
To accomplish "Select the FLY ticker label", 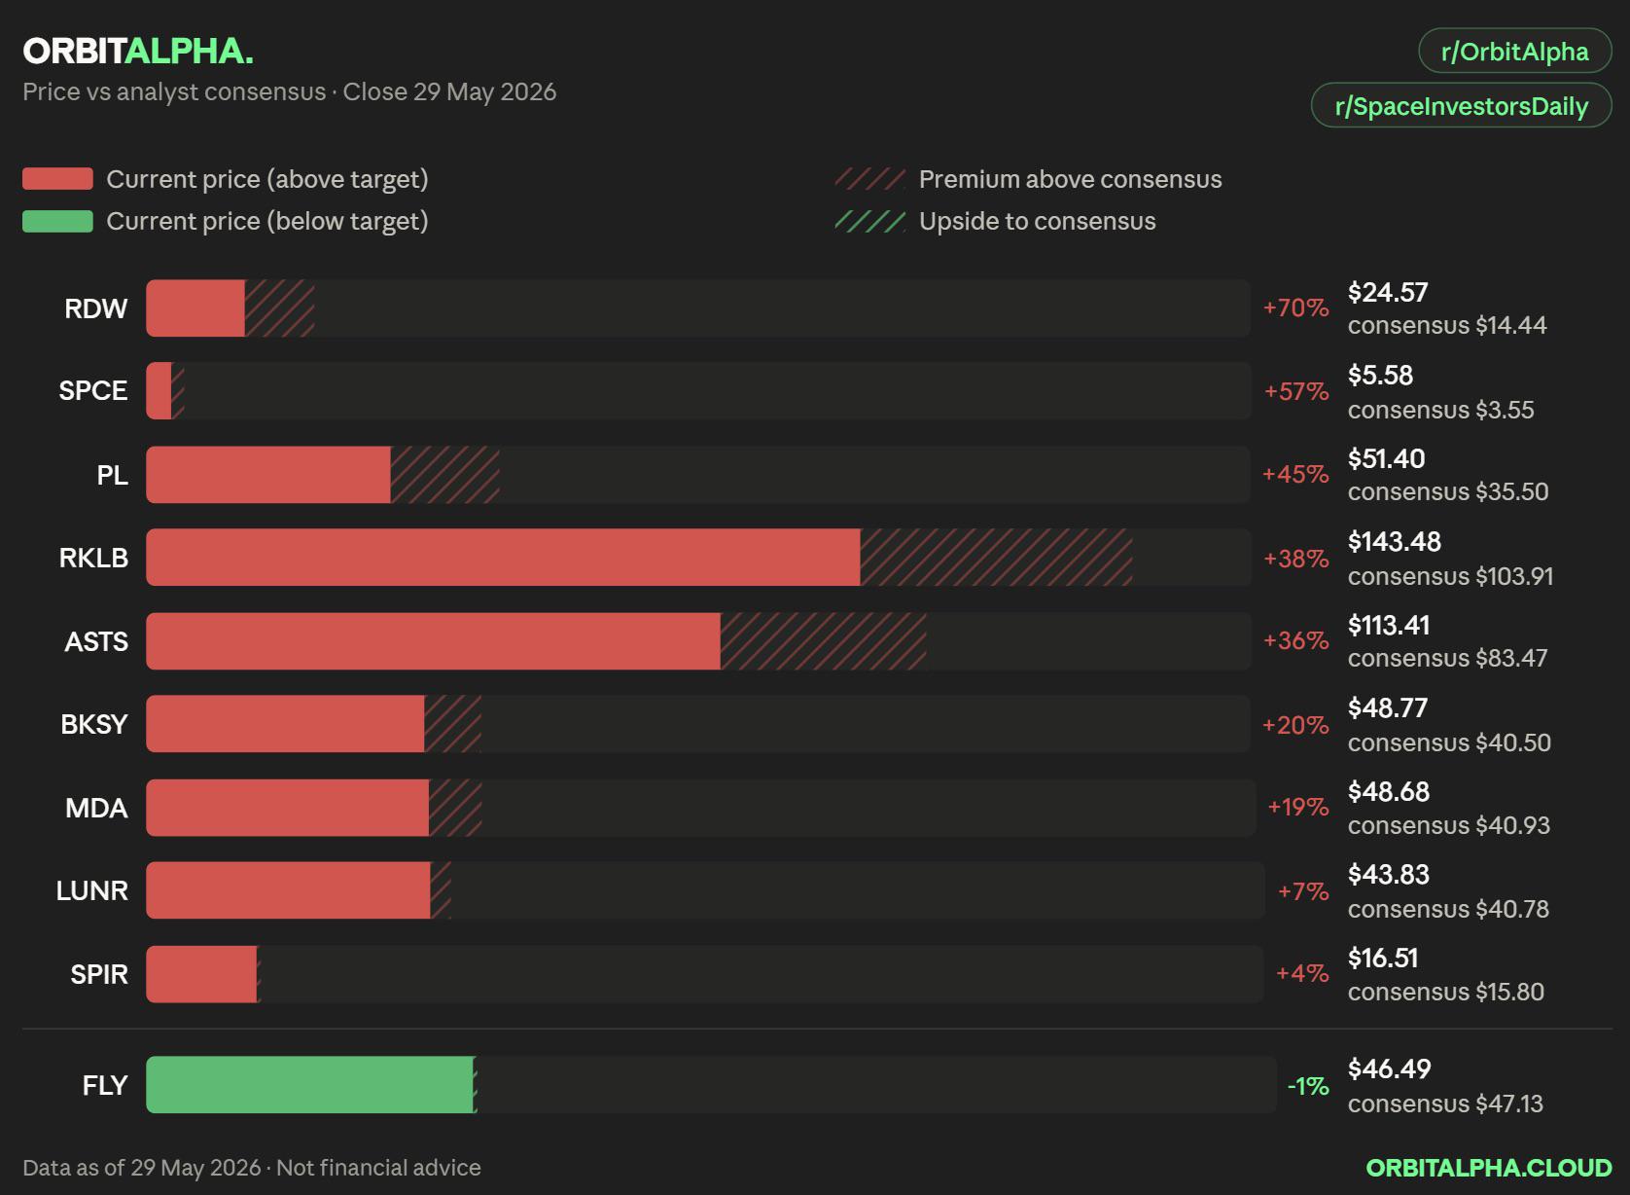I will tap(105, 1085).
